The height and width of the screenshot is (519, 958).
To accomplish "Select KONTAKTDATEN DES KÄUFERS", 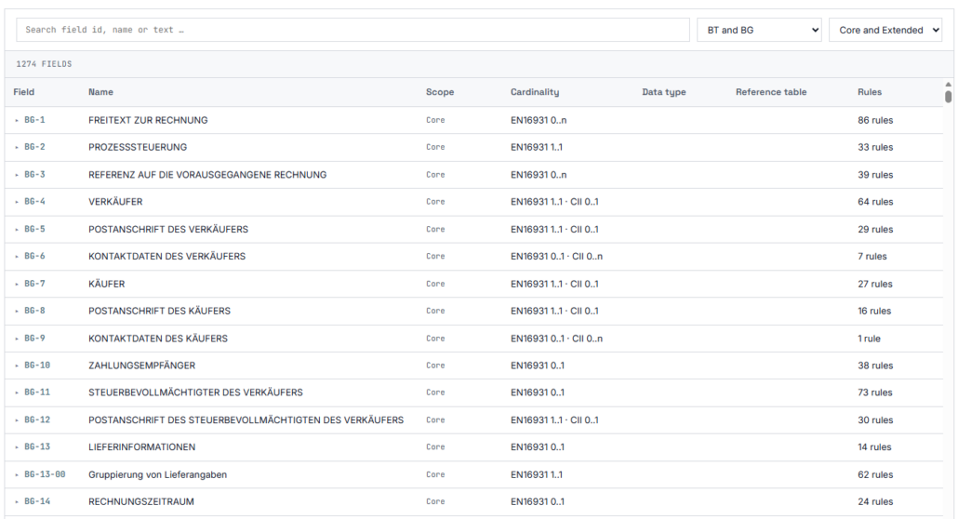I will (x=157, y=338).
